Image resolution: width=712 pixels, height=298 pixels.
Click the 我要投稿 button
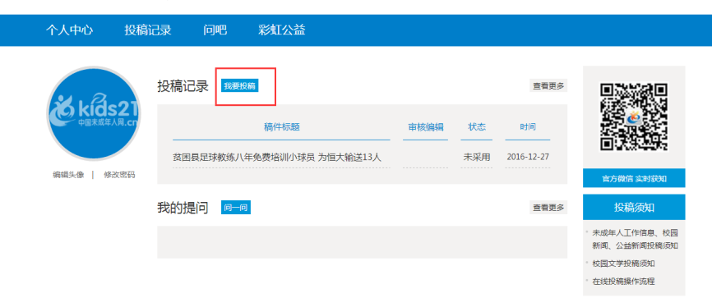tap(240, 86)
